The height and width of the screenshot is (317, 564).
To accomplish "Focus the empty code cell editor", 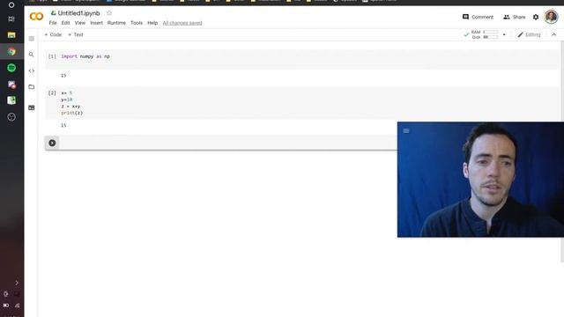I will (x=228, y=143).
